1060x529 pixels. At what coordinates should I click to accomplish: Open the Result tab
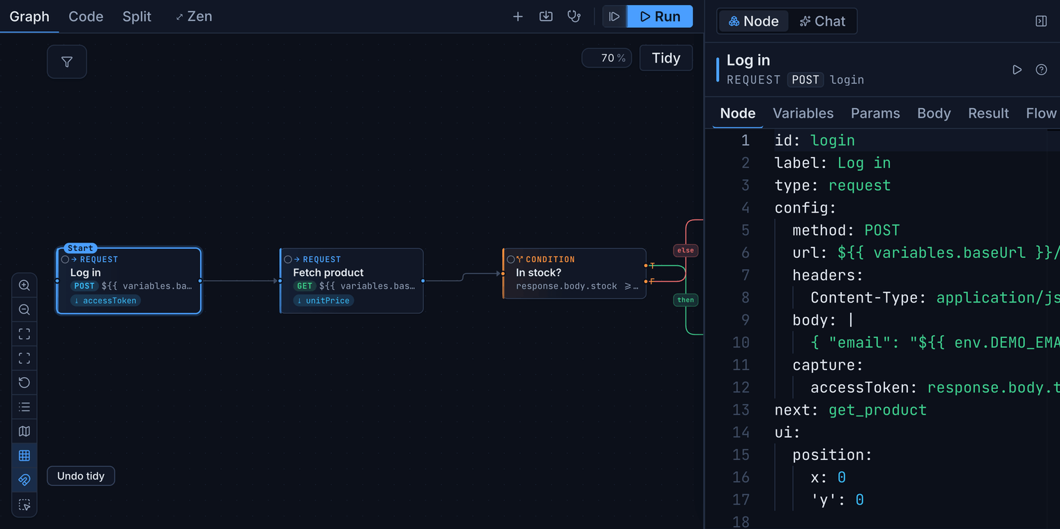pyautogui.click(x=988, y=113)
